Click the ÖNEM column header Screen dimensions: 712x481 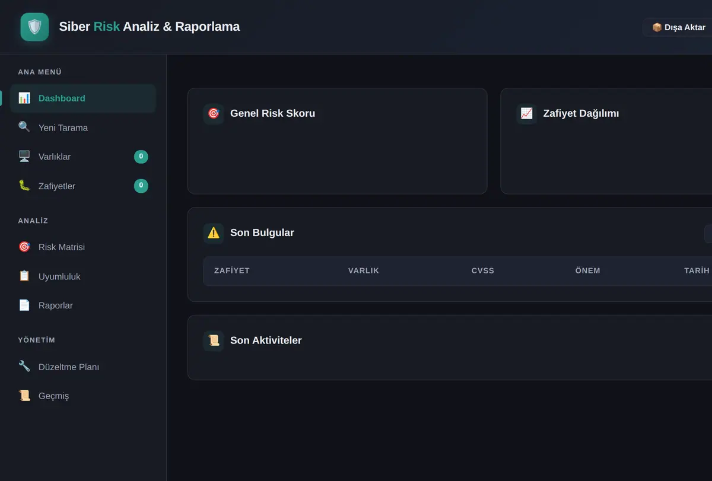click(588, 270)
